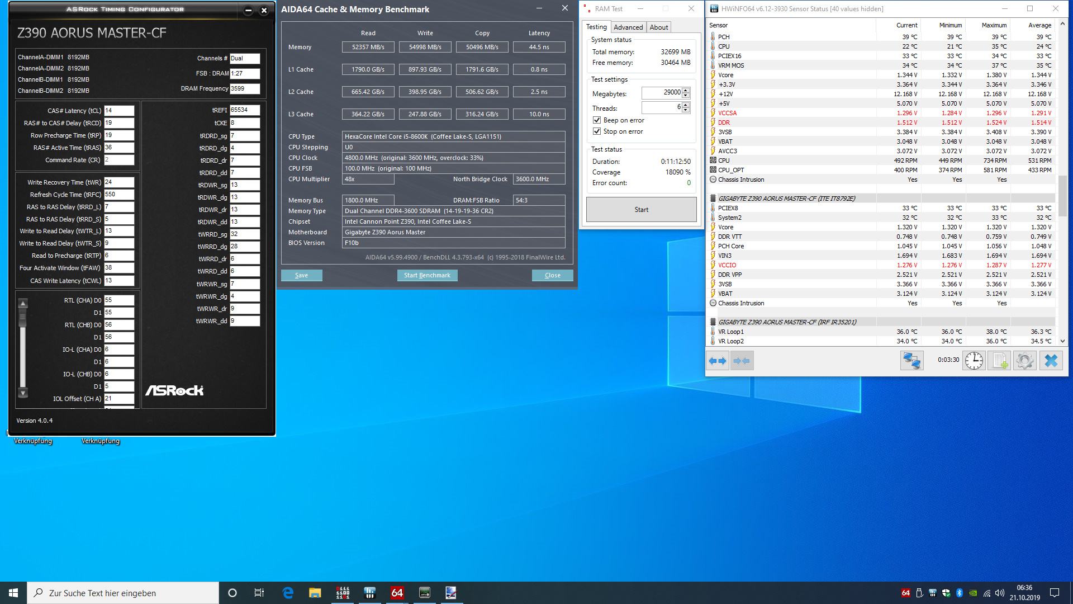1073x604 pixels.
Task: Click HWiNFO expand columns arrows button
Action: 718,361
